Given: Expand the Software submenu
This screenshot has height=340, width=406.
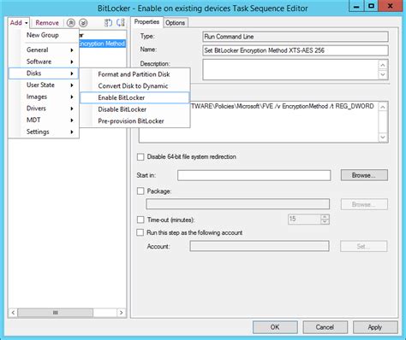Looking at the screenshot, I should 44,62.
